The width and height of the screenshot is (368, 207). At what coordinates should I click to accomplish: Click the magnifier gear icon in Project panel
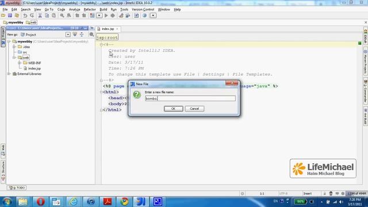[x=91, y=34]
